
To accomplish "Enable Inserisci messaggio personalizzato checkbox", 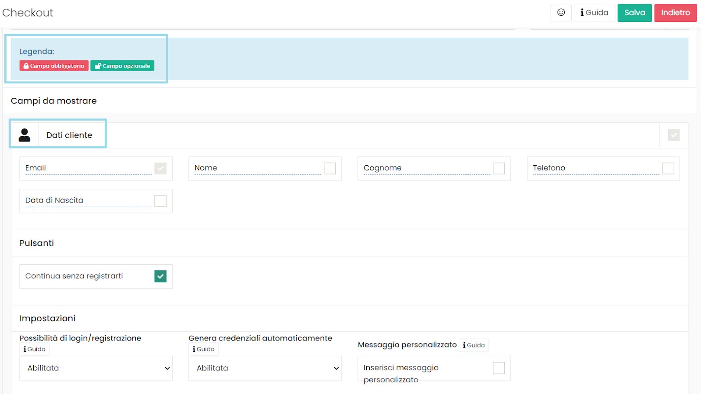I will point(499,368).
